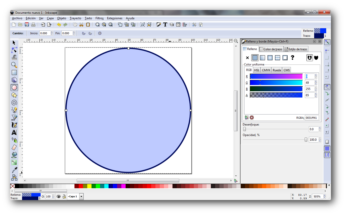346x215 pixels.
Task: Select the Bezier pen tool
Action: pos(14,117)
